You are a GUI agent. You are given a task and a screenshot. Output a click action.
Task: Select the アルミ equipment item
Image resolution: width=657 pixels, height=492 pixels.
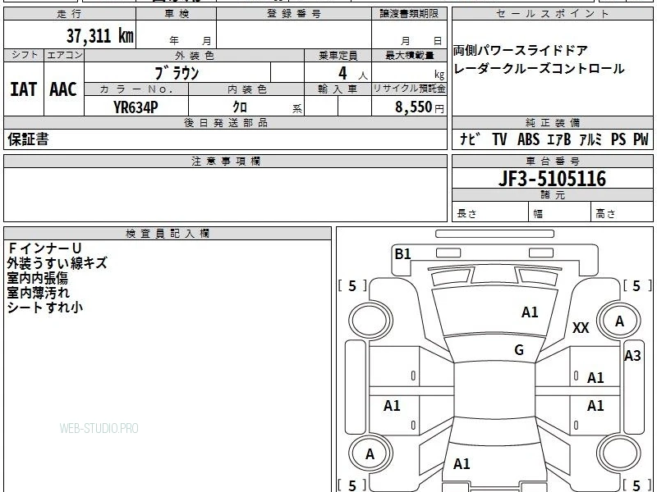click(590, 139)
